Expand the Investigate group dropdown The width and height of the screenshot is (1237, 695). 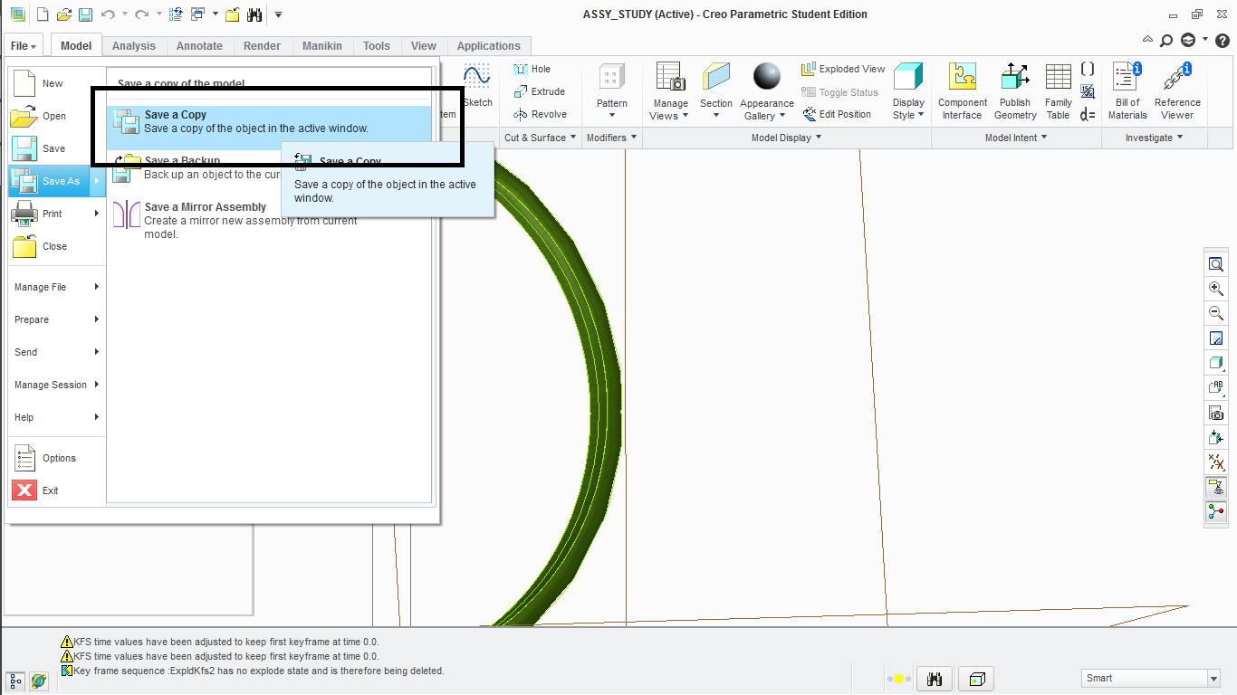[1155, 138]
